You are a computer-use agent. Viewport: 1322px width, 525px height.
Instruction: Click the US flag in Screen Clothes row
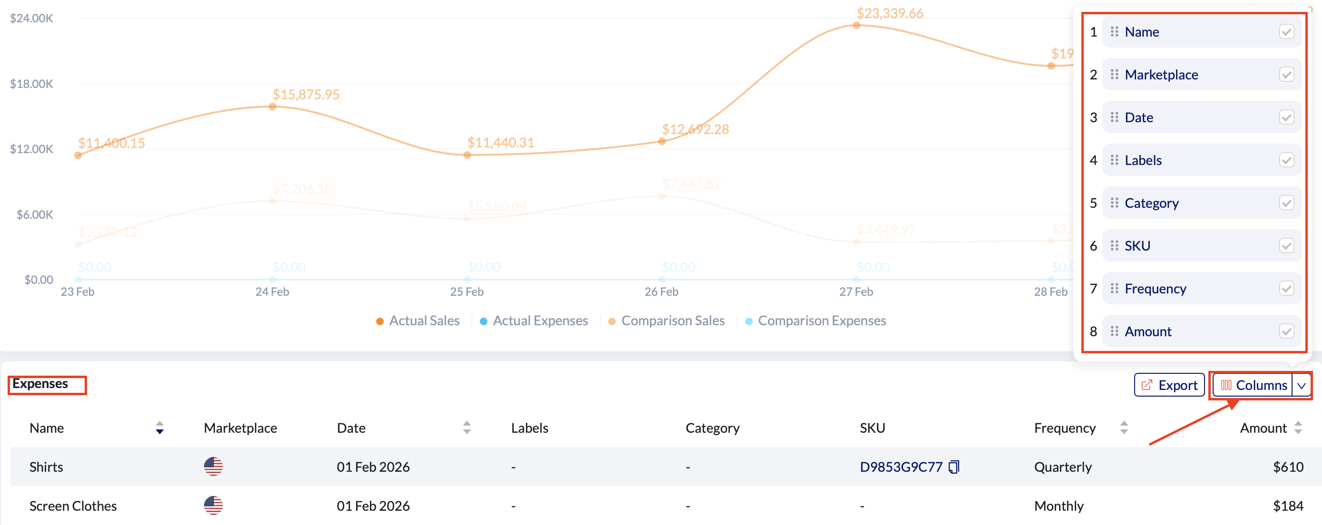tap(213, 506)
